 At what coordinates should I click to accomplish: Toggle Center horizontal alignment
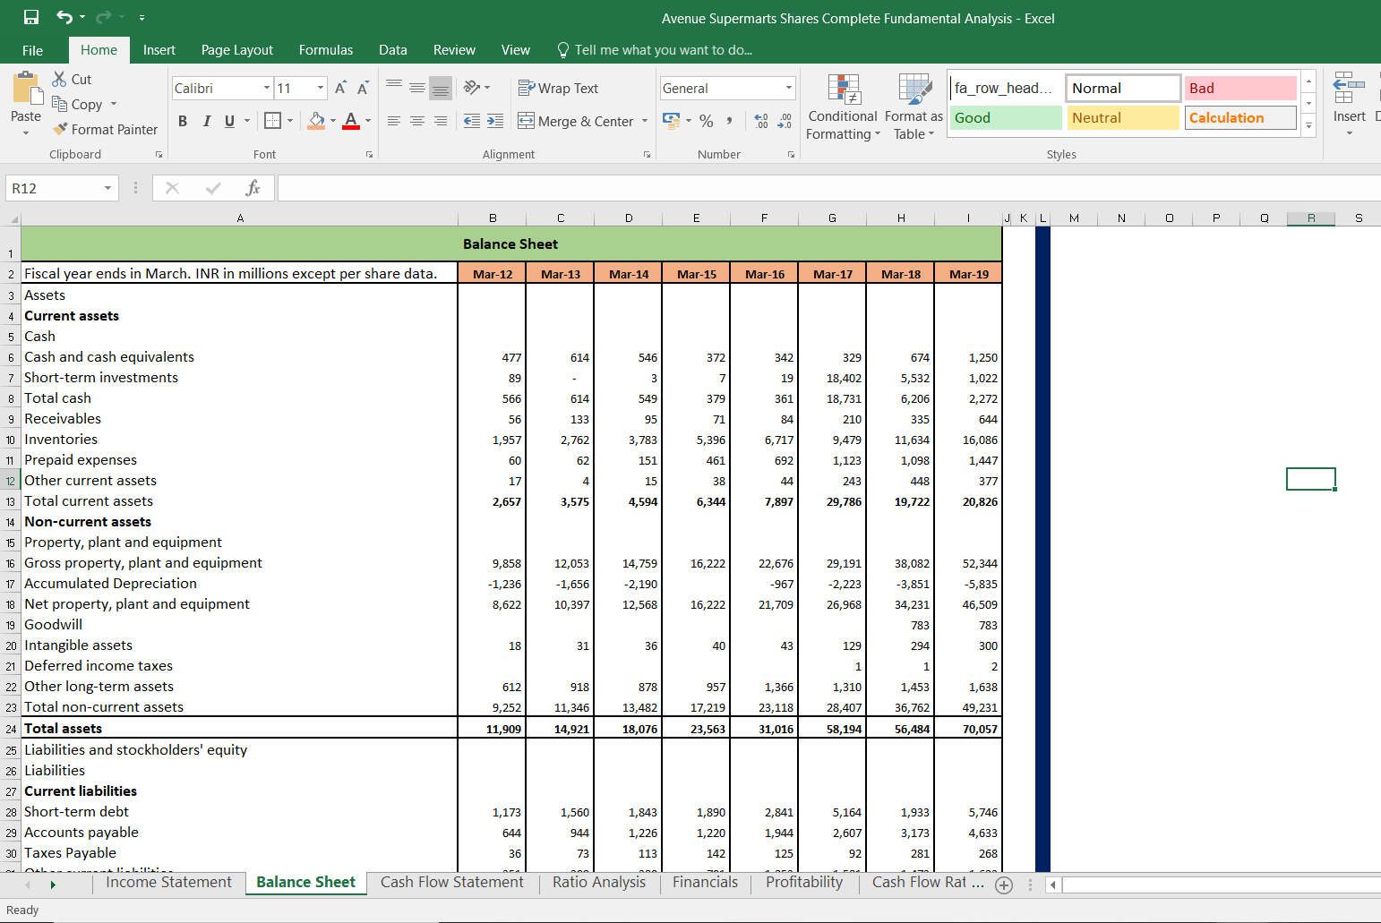click(417, 121)
